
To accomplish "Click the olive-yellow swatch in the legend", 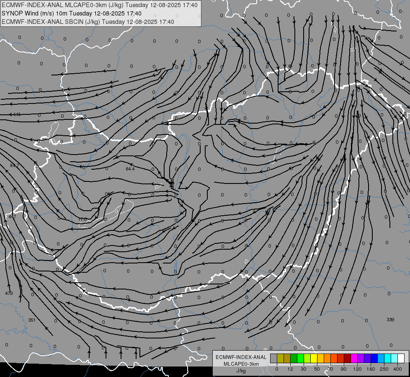I will [x=280, y=358].
